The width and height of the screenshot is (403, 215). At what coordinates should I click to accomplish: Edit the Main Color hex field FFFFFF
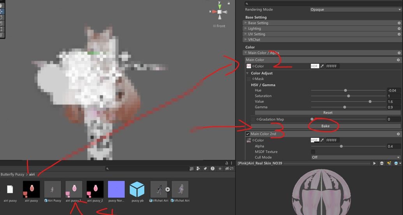pyautogui.click(x=332, y=66)
